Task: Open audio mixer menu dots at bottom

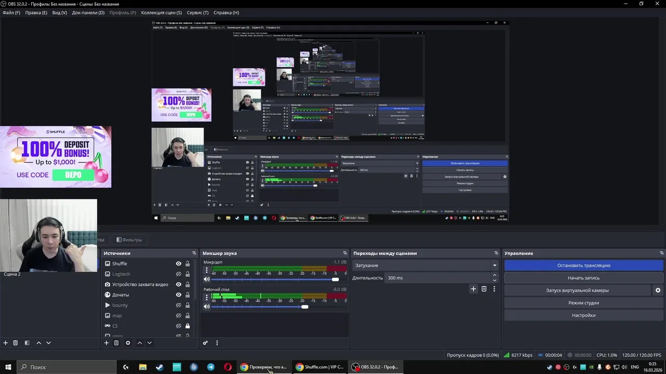Action: point(217,343)
